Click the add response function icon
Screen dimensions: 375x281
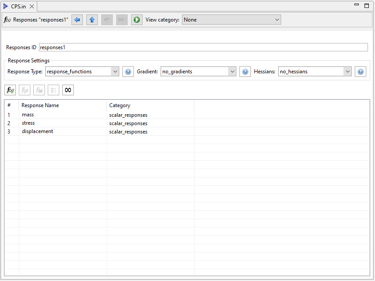click(x=10, y=90)
